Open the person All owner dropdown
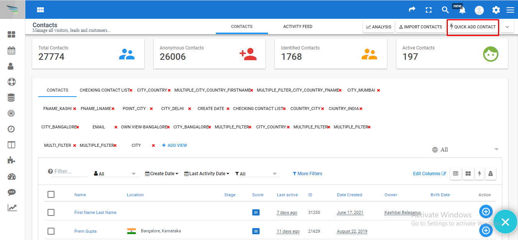518x240 pixels. point(115,174)
